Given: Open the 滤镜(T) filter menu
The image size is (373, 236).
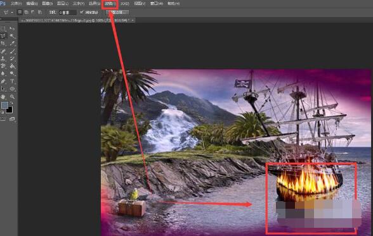Looking at the screenshot, I should click(110, 4).
